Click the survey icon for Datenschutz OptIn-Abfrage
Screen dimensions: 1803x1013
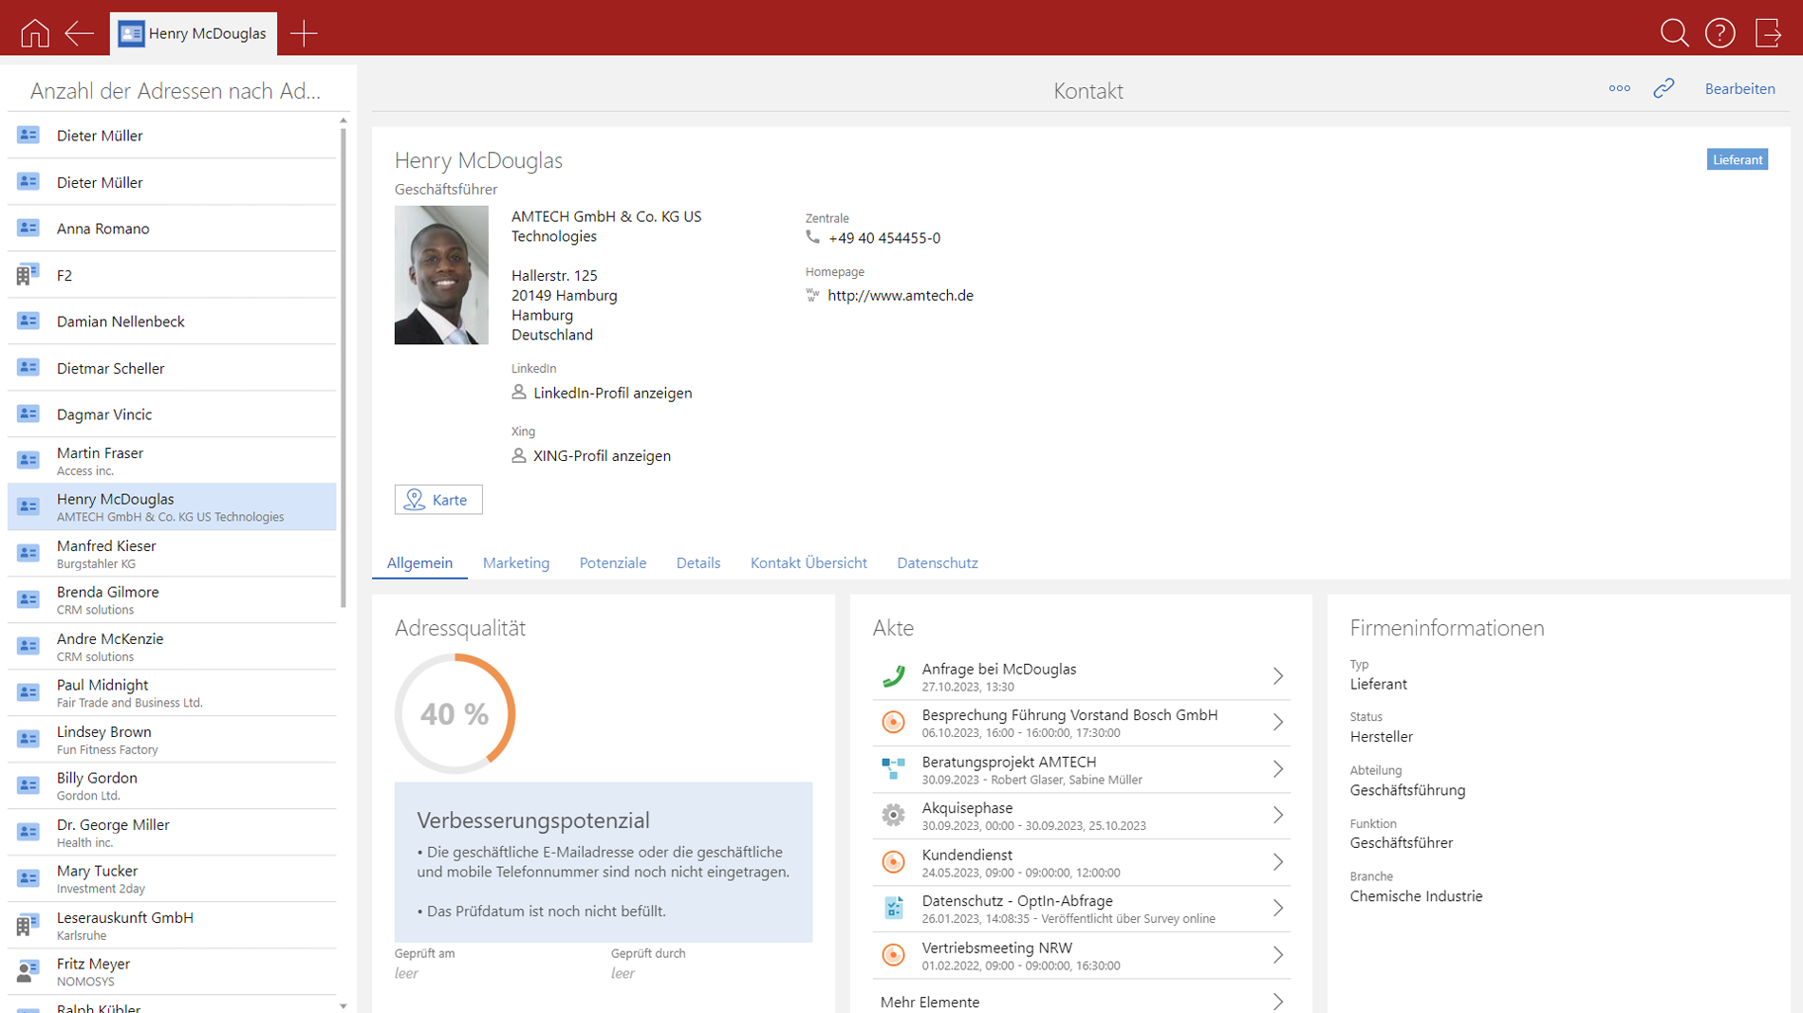coord(893,908)
